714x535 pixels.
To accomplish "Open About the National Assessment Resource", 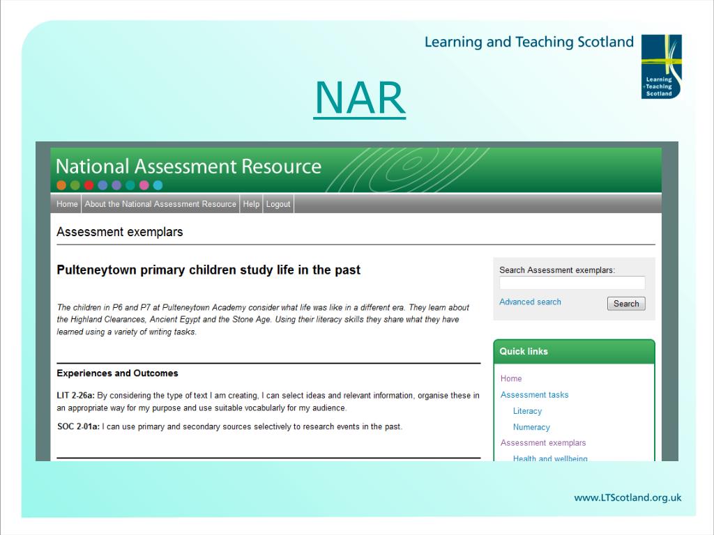I will pos(160,204).
